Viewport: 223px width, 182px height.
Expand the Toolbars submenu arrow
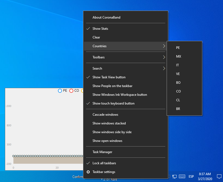[x=164, y=57]
